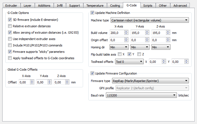The height and width of the screenshot is (124, 197).
Task: Open the Toolhead offsets Tool 0 dropdown
Action: [x=129, y=62]
